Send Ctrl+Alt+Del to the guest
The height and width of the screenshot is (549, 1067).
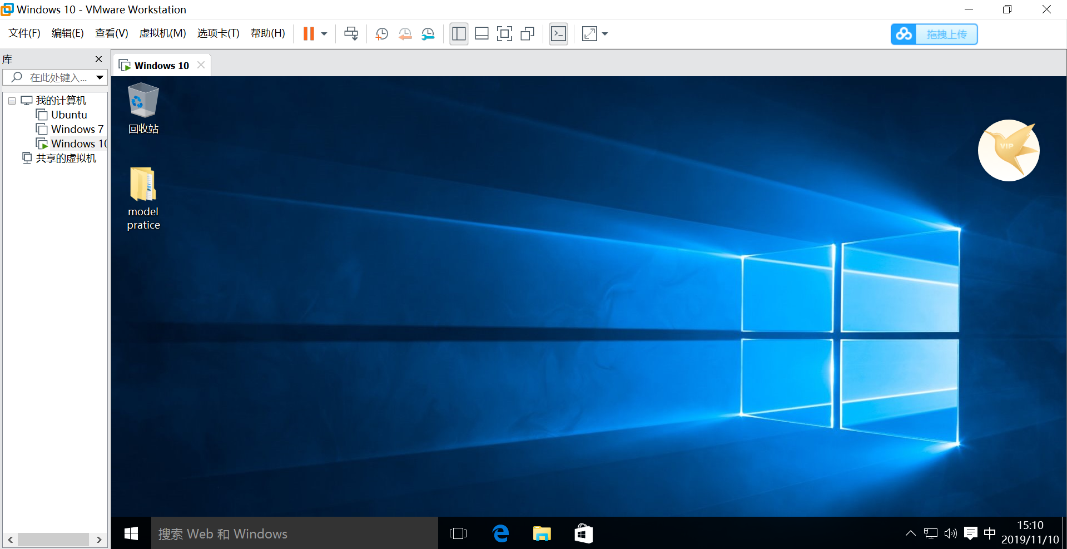[x=351, y=33]
